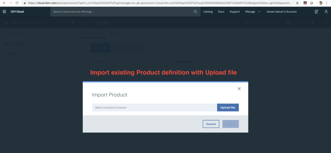Open the Catalog menu item
Screen dimensions: 331x153
pos(208,12)
